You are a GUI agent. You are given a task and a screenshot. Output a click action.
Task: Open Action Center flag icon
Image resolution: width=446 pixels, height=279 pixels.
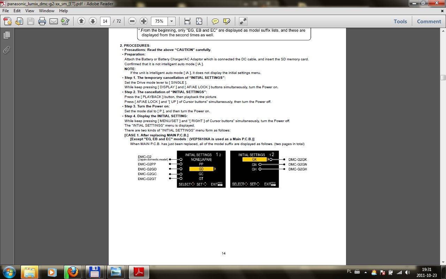coord(383,272)
